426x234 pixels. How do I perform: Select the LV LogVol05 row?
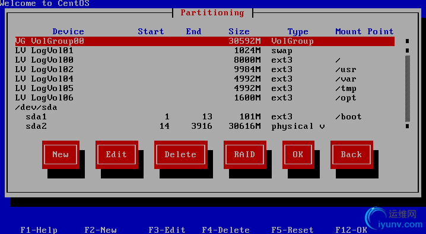205,89
